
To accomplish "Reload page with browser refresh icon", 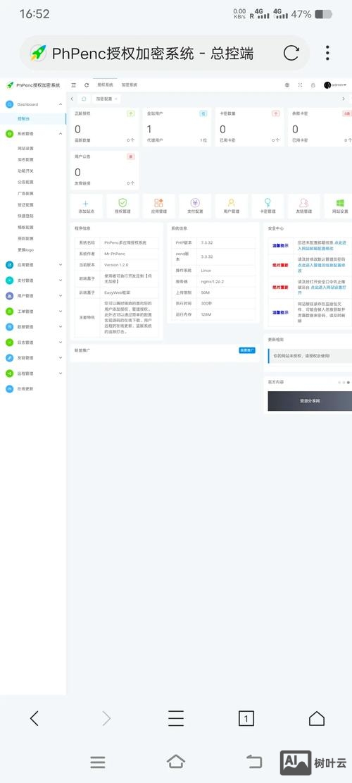I will click(x=291, y=53).
